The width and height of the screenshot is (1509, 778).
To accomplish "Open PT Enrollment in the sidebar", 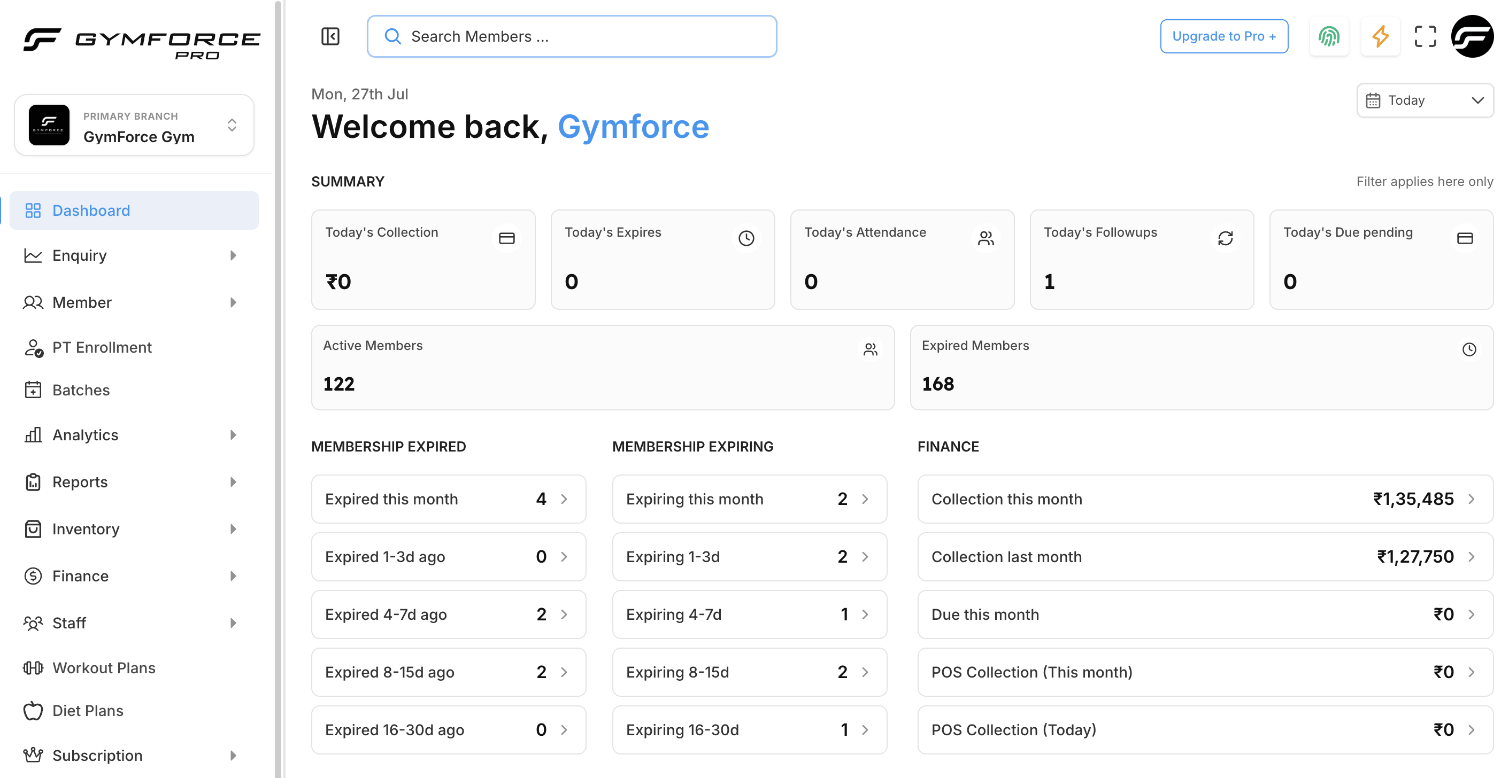I will pos(134,348).
